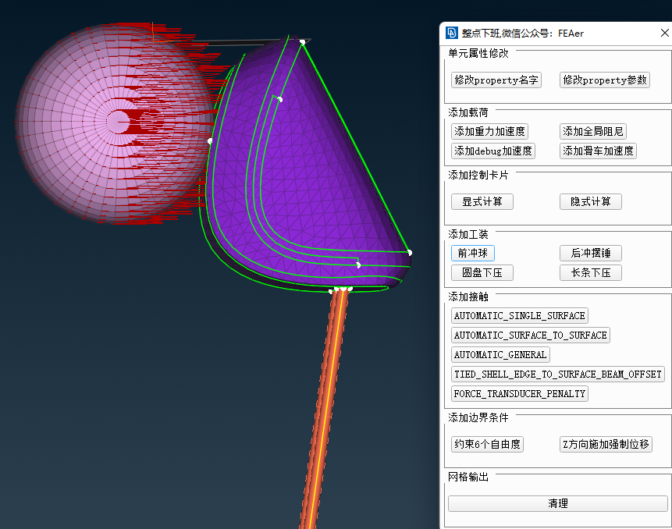The width and height of the screenshot is (672, 529).
Task: Click the 前冲球 fixture button
Action: [x=473, y=253]
